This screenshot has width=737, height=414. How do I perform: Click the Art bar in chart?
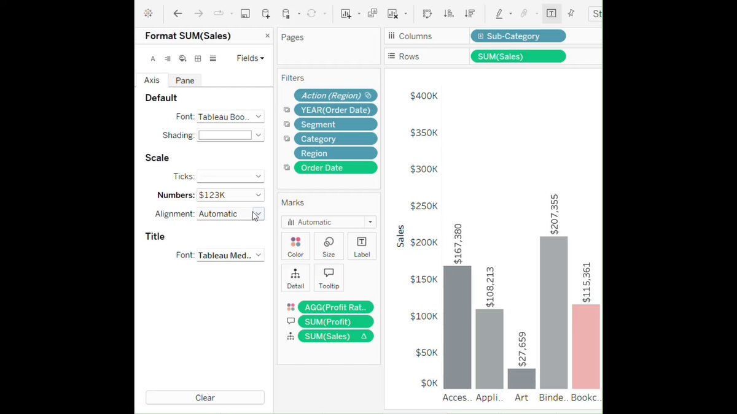pyautogui.click(x=521, y=378)
